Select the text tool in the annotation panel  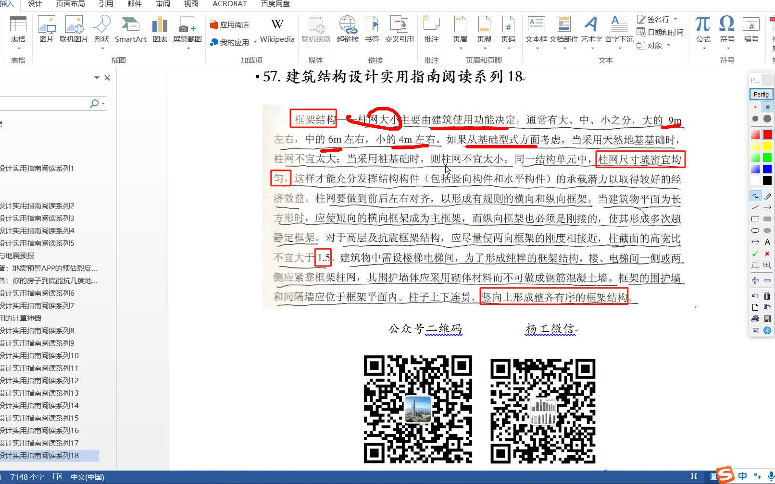[767, 242]
